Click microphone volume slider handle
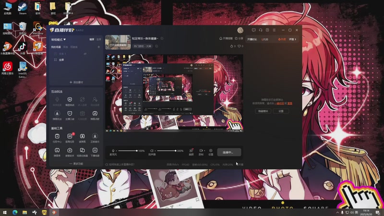This screenshot has height=216, width=384. 137,151
